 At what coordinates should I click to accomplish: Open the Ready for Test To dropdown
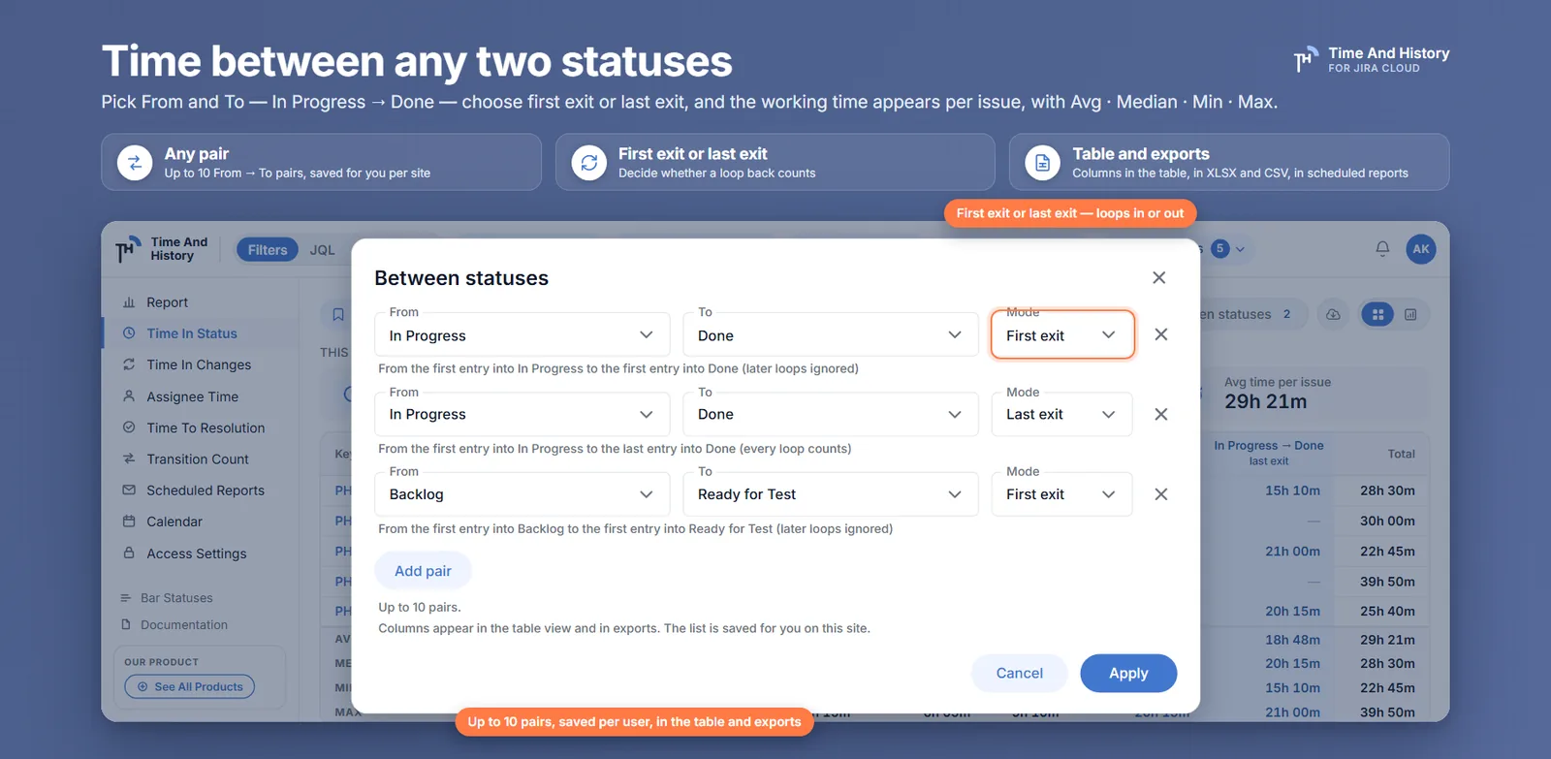click(831, 494)
